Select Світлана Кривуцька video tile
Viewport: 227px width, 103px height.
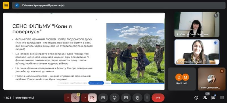pos(197,52)
